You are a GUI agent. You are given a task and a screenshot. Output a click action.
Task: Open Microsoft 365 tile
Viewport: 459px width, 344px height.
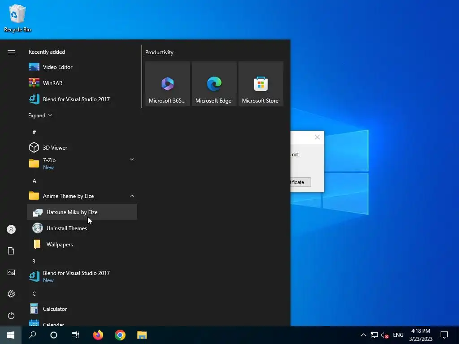168,84
